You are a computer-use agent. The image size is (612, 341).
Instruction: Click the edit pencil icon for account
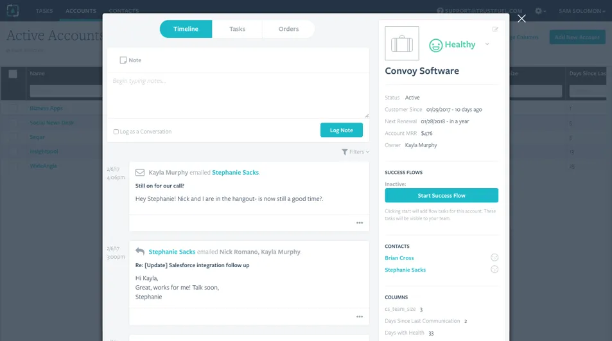coord(495,30)
